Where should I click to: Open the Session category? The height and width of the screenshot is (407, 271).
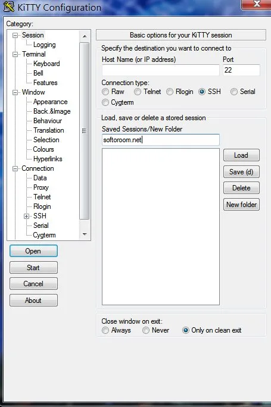(33, 35)
